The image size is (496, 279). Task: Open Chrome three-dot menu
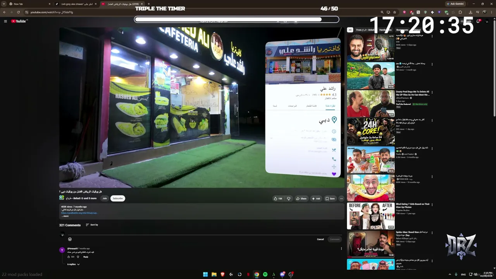click(491, 12)
